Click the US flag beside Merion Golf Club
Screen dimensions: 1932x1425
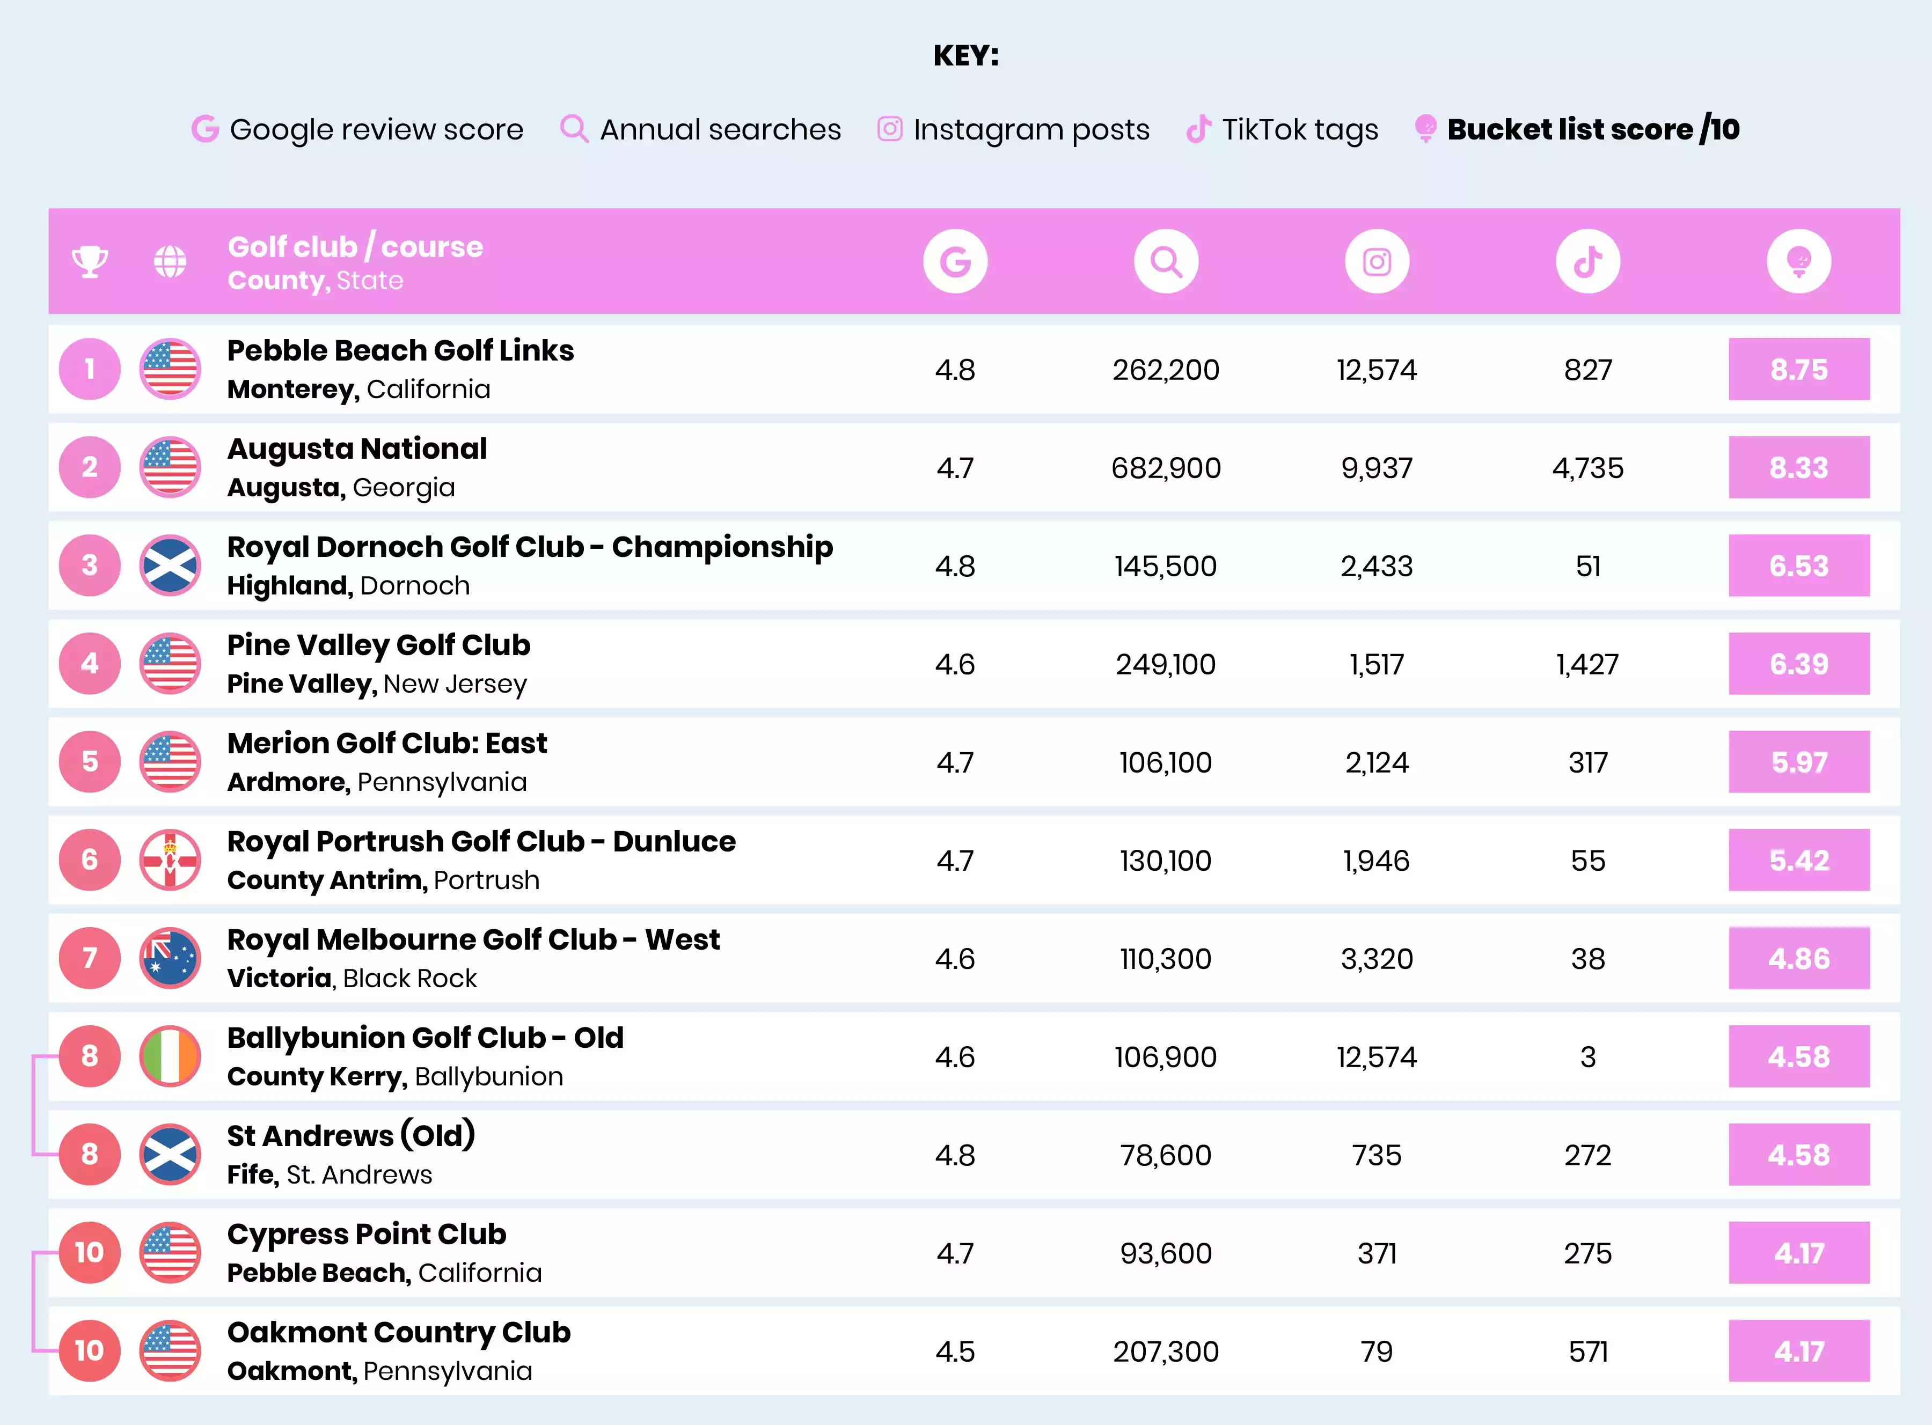pyautogui.click(x=170, y=762)
